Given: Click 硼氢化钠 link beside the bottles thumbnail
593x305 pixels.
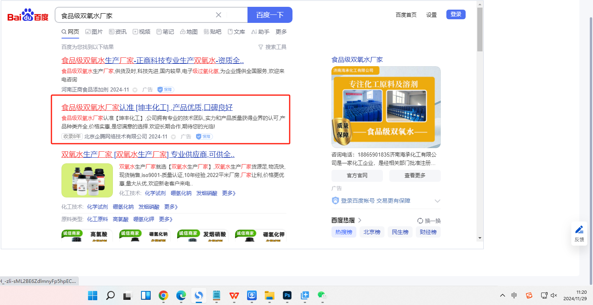Looking at the screenshot, I should tap(181, 193).
